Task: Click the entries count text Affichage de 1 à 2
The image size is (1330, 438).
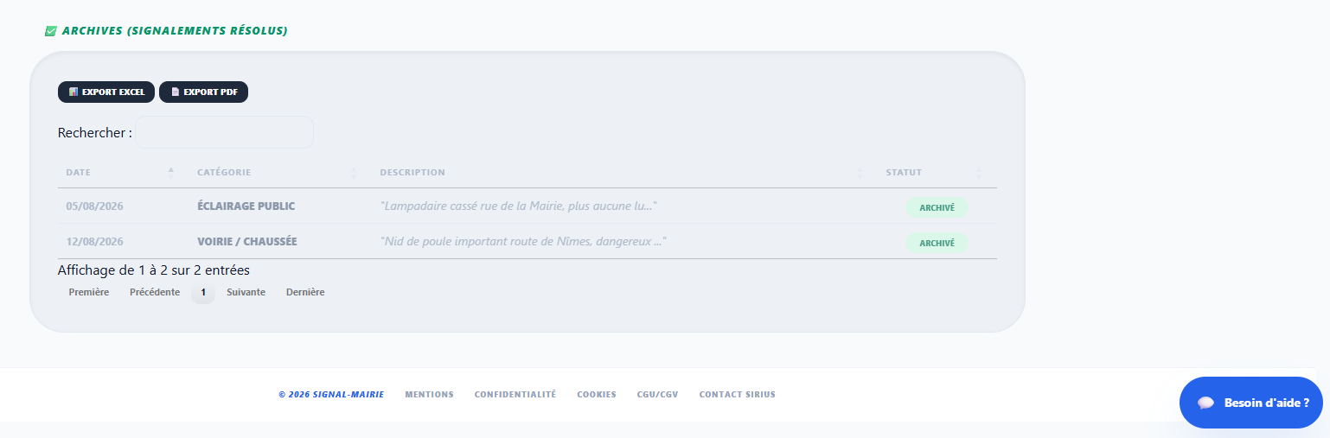Action: click(154, 270)
